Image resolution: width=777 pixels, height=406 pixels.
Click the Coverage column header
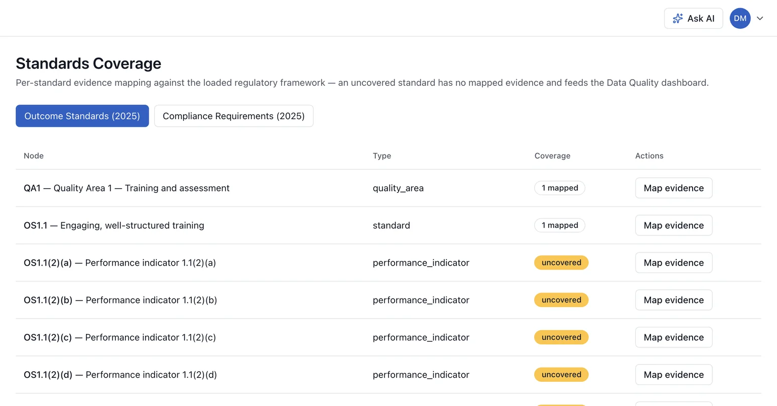point(552,156)
